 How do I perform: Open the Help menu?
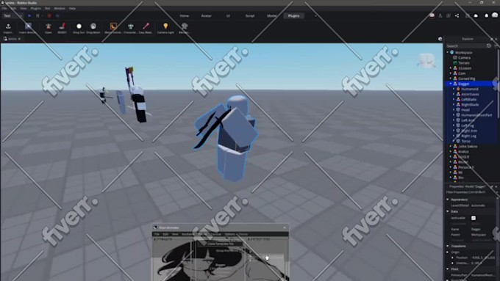click(72, 8)
